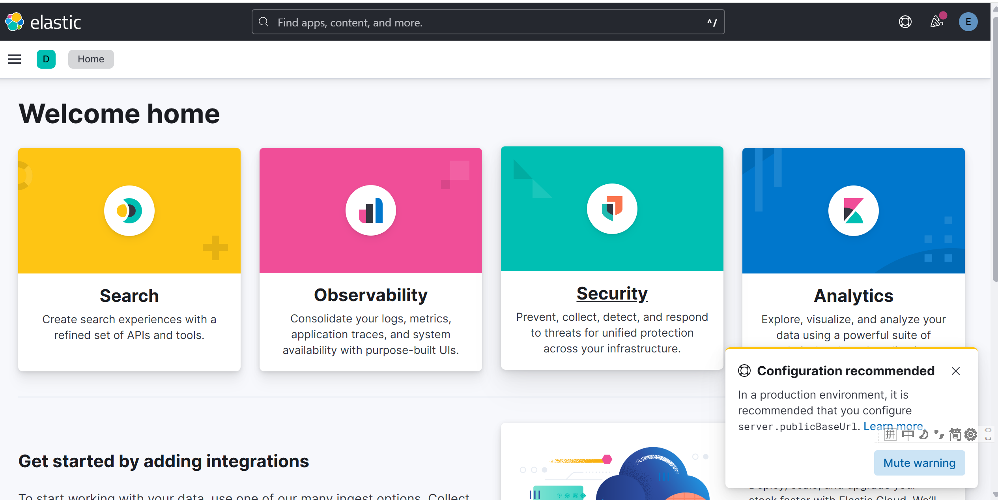Viewport: 998px width, 500px height.
Task: Click the toast lifebuoy help icon
Action: (744, 371)
